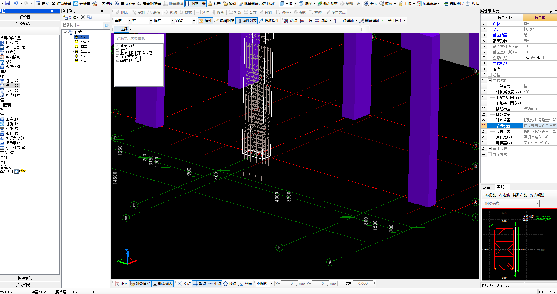Click 动态观察 dynamic orbit tool
Screen dimensions: 557x294
pyautogui.click(x=328, y=4)
